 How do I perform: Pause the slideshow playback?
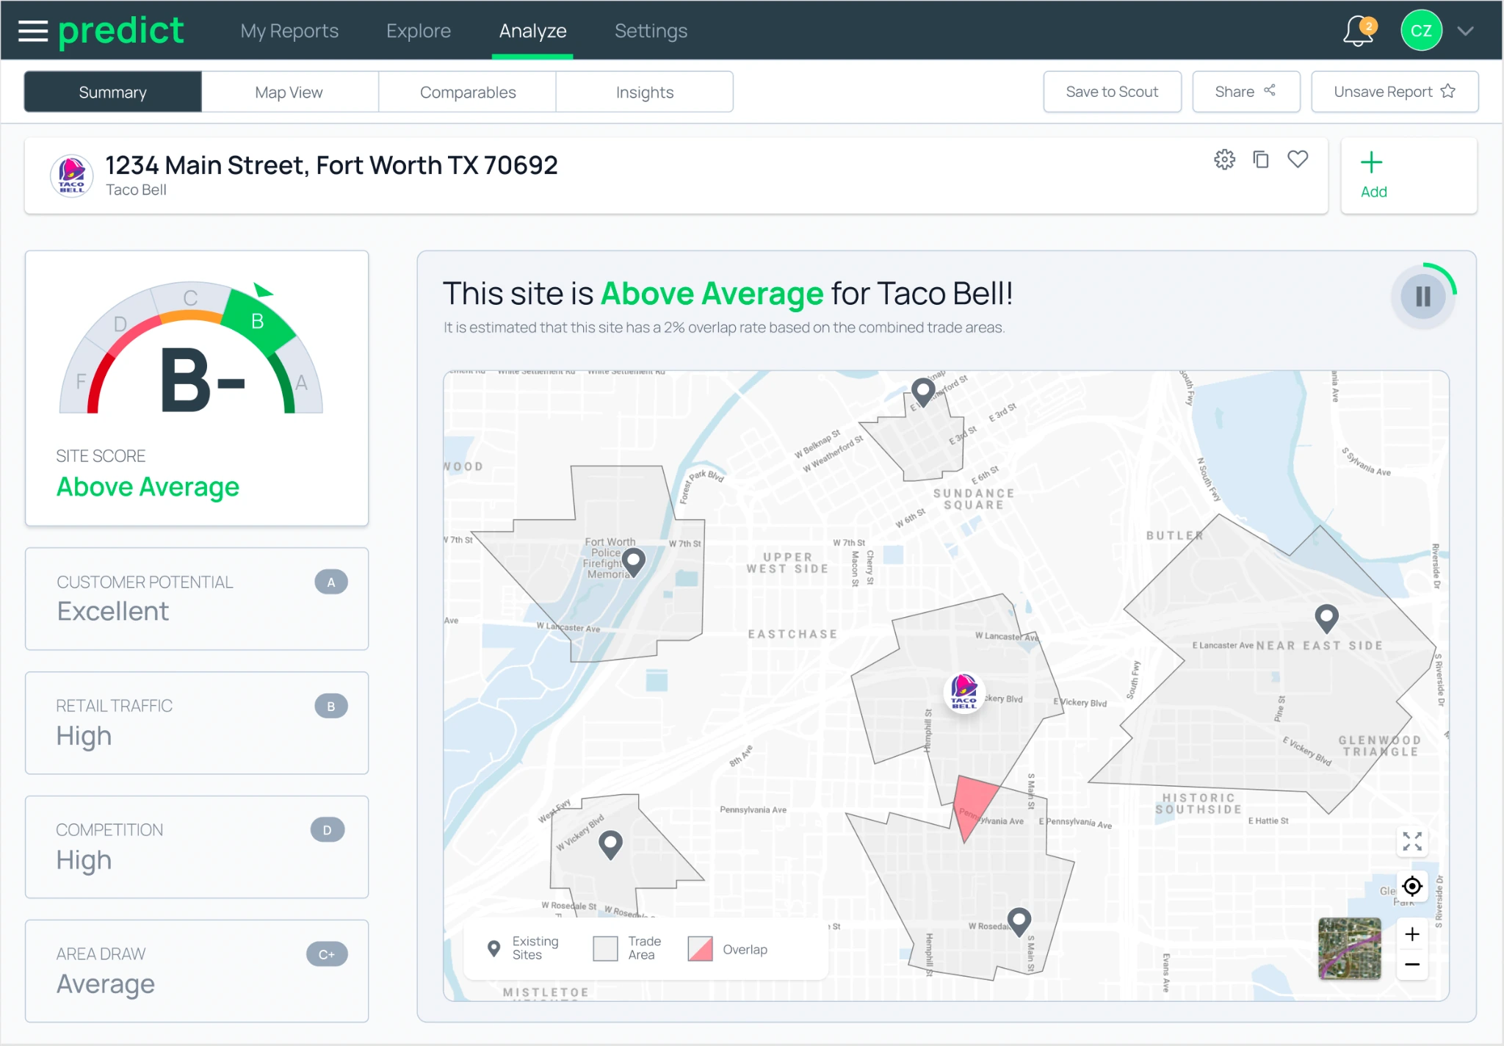click(x=1422, y=297)
